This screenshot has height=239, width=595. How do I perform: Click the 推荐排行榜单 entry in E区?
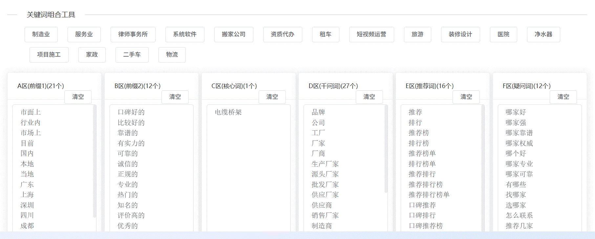pyautogui.click(x=429, y=195)
